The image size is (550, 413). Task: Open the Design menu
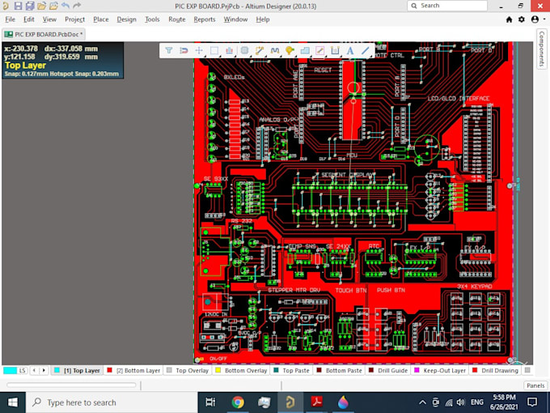tap(127, 19)
